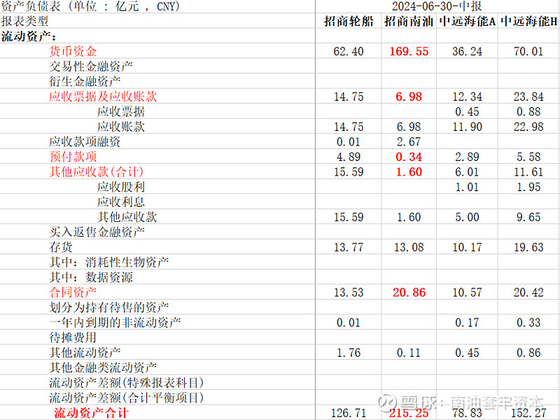Select the 存货 value 13.08

pyautogui.click(x=409, y=247)
